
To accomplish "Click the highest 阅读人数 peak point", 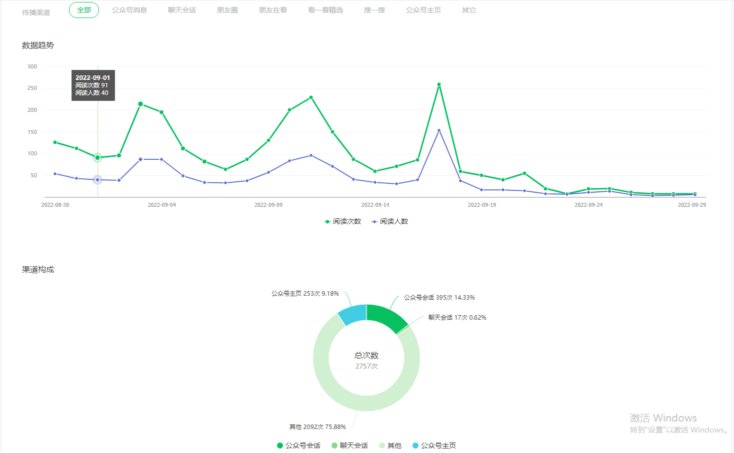I will pyautogui.click(x=439, y=130).
